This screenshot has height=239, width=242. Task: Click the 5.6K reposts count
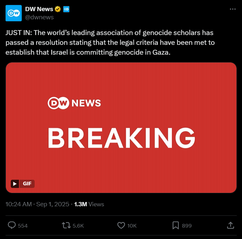(x=78, y=226)
